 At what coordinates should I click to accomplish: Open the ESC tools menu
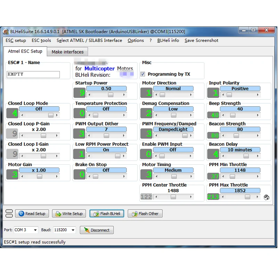(41, 40)
